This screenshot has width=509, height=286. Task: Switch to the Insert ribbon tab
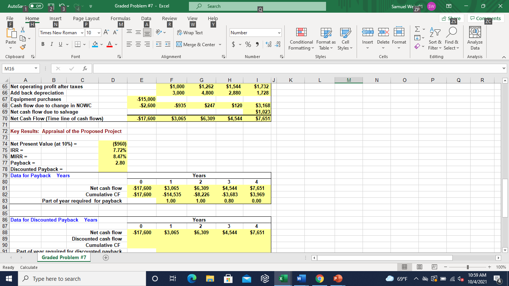click(x=56, y=18)
